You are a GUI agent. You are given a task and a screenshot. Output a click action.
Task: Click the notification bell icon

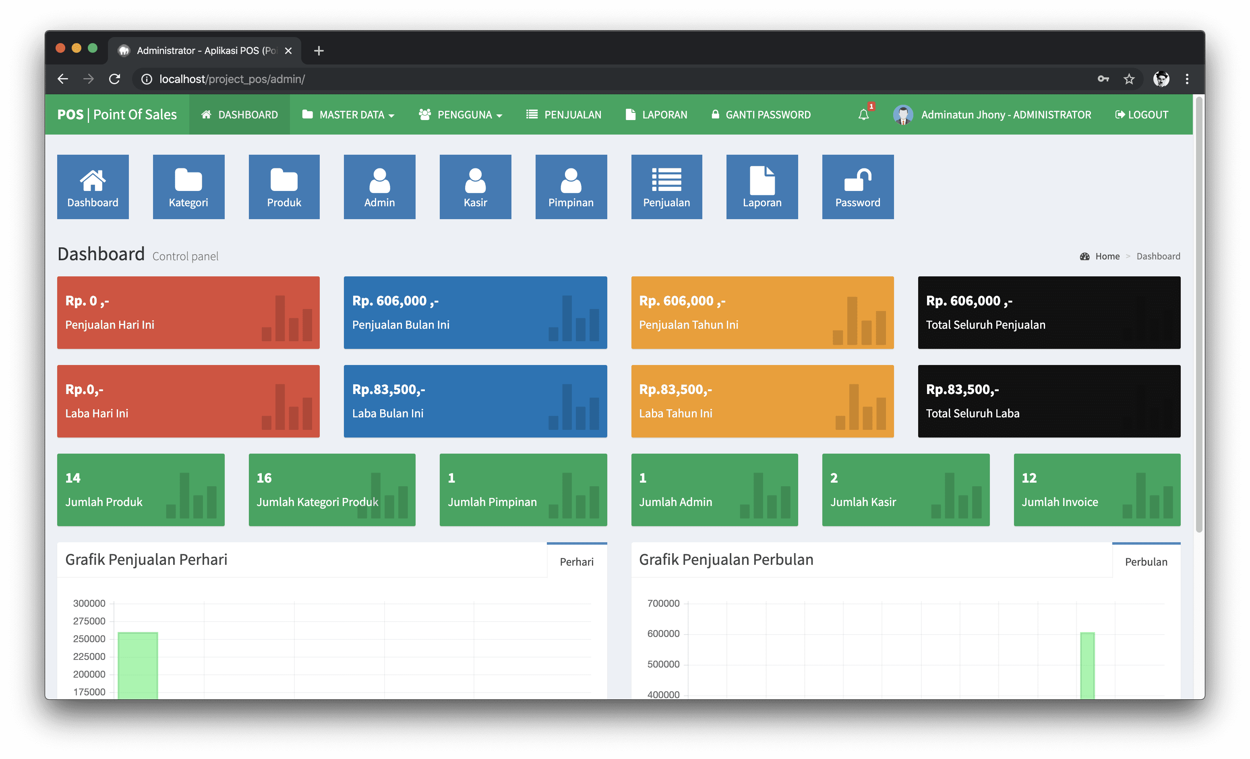click(x=863, y=115)
